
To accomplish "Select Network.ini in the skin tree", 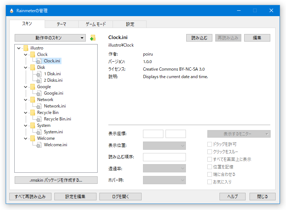I will (x=55, y=106).
